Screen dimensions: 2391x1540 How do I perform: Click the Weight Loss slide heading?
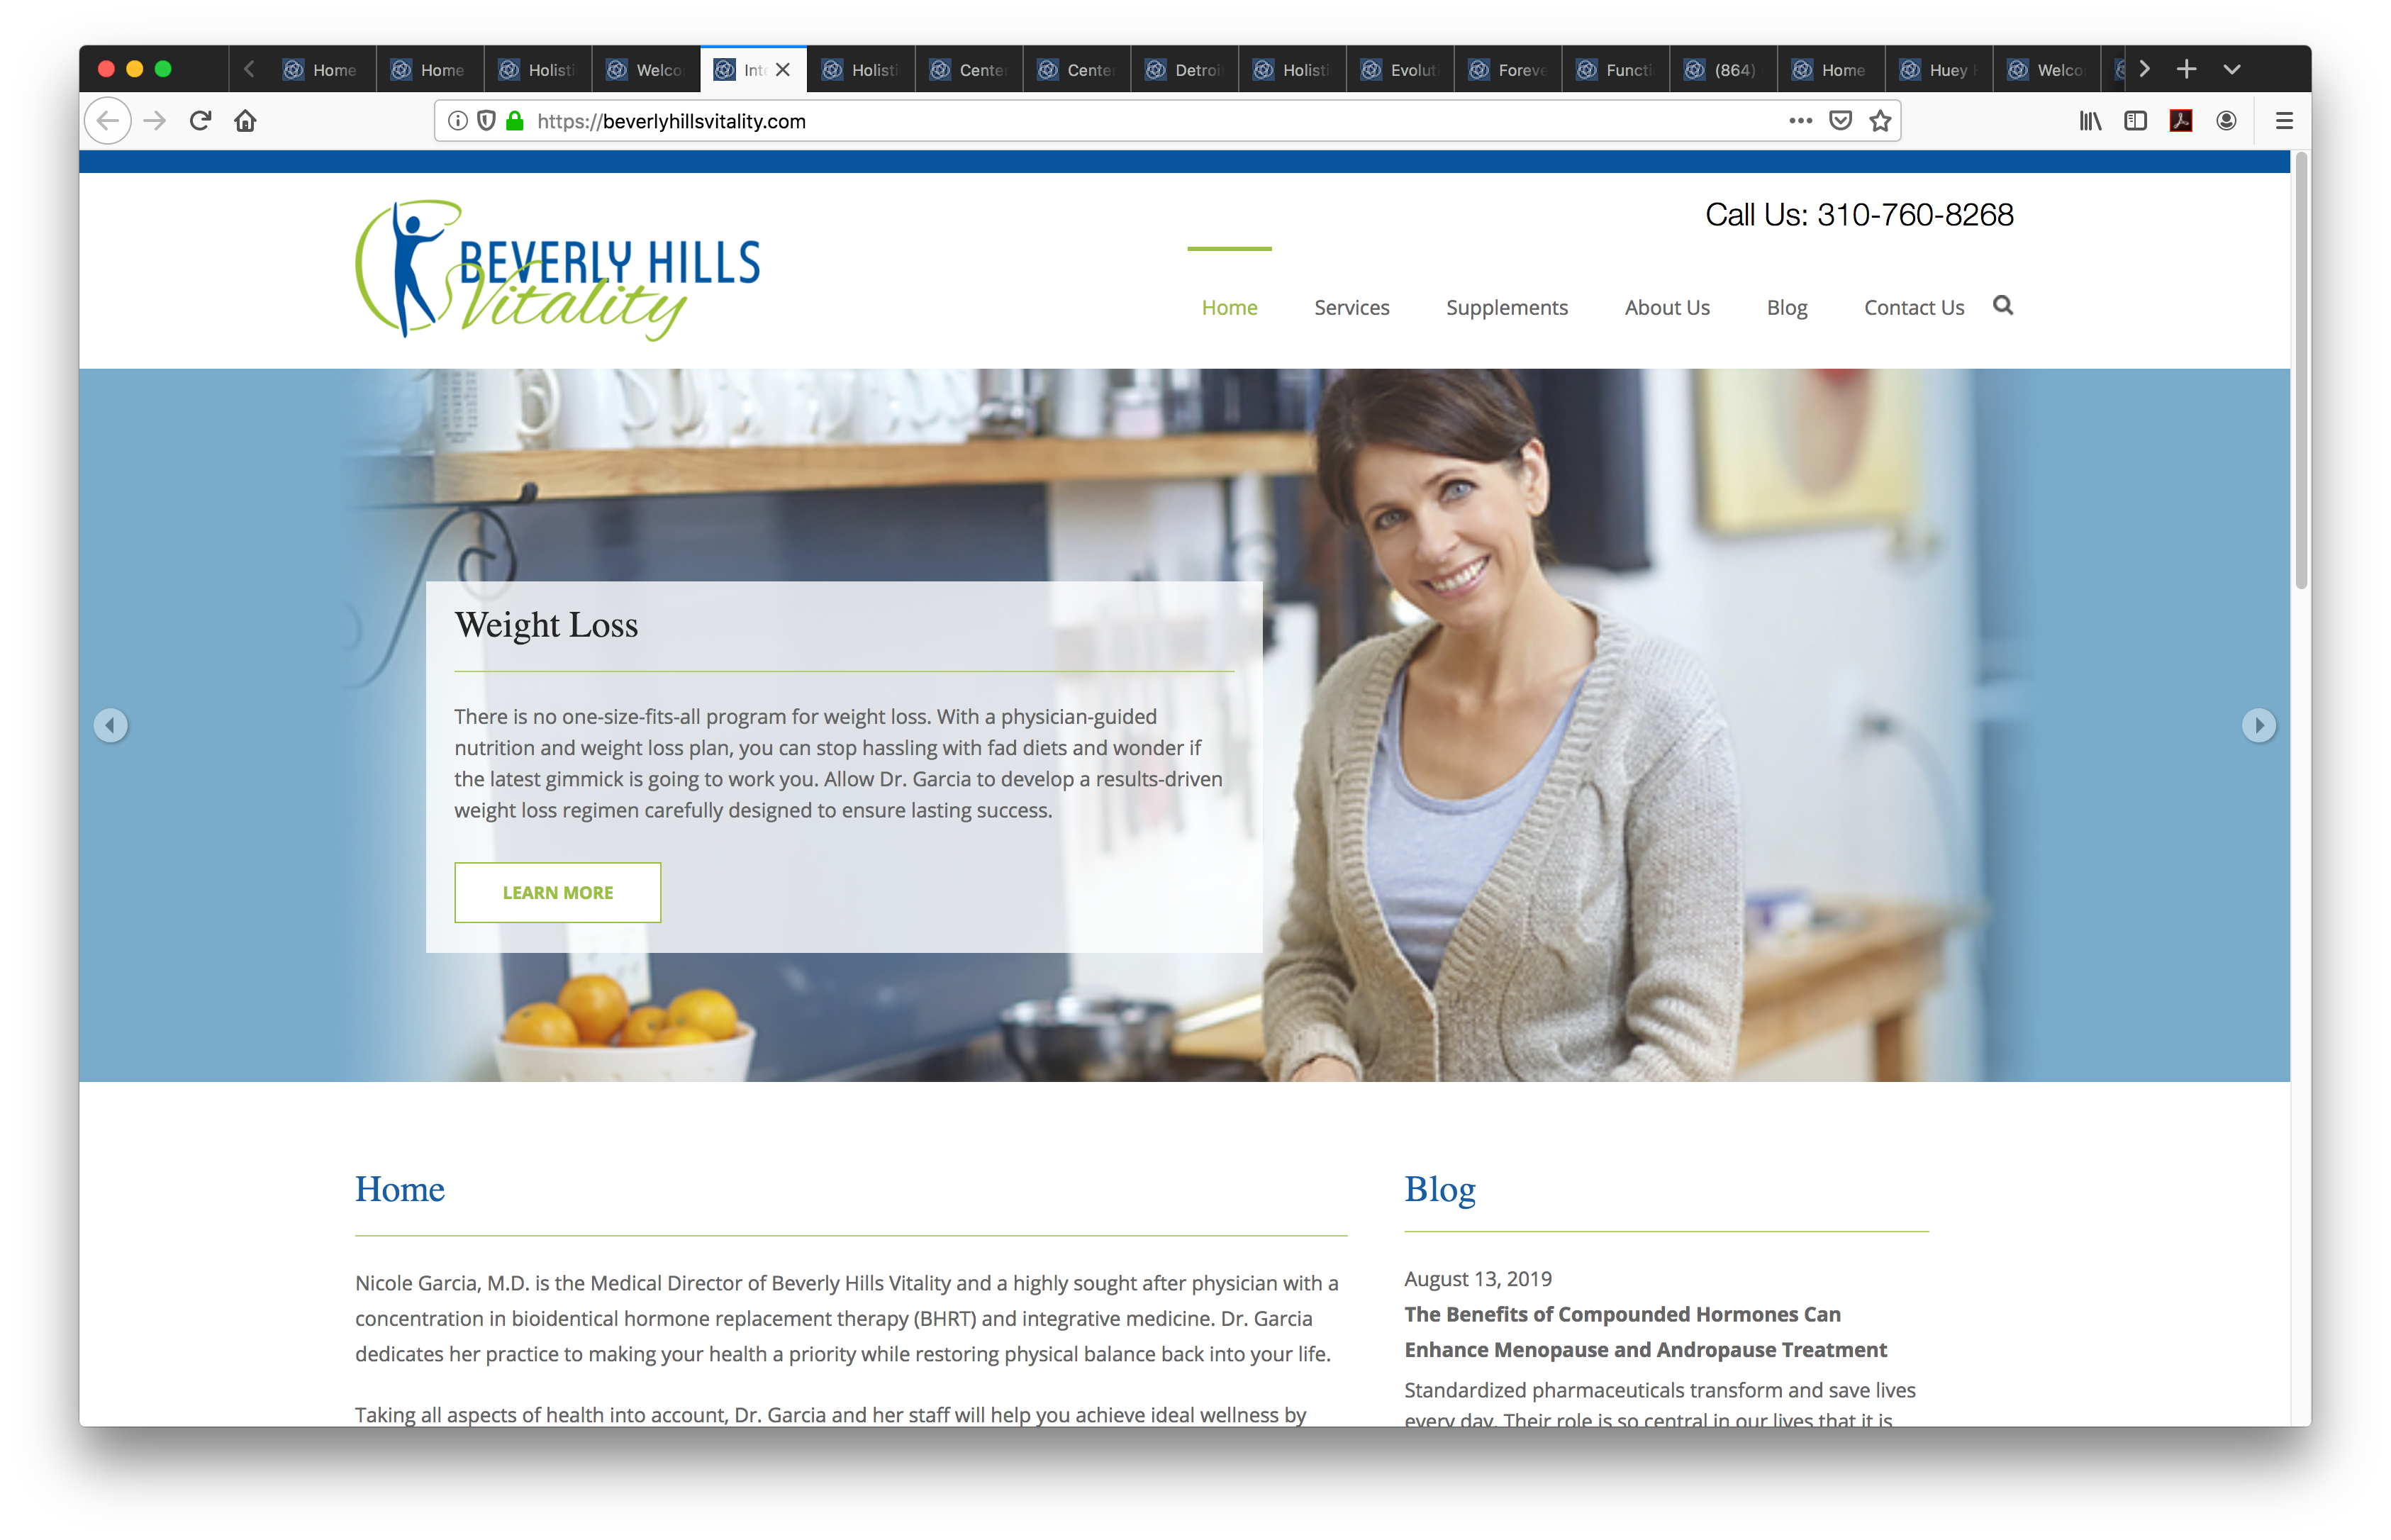(x=546, y=625)
